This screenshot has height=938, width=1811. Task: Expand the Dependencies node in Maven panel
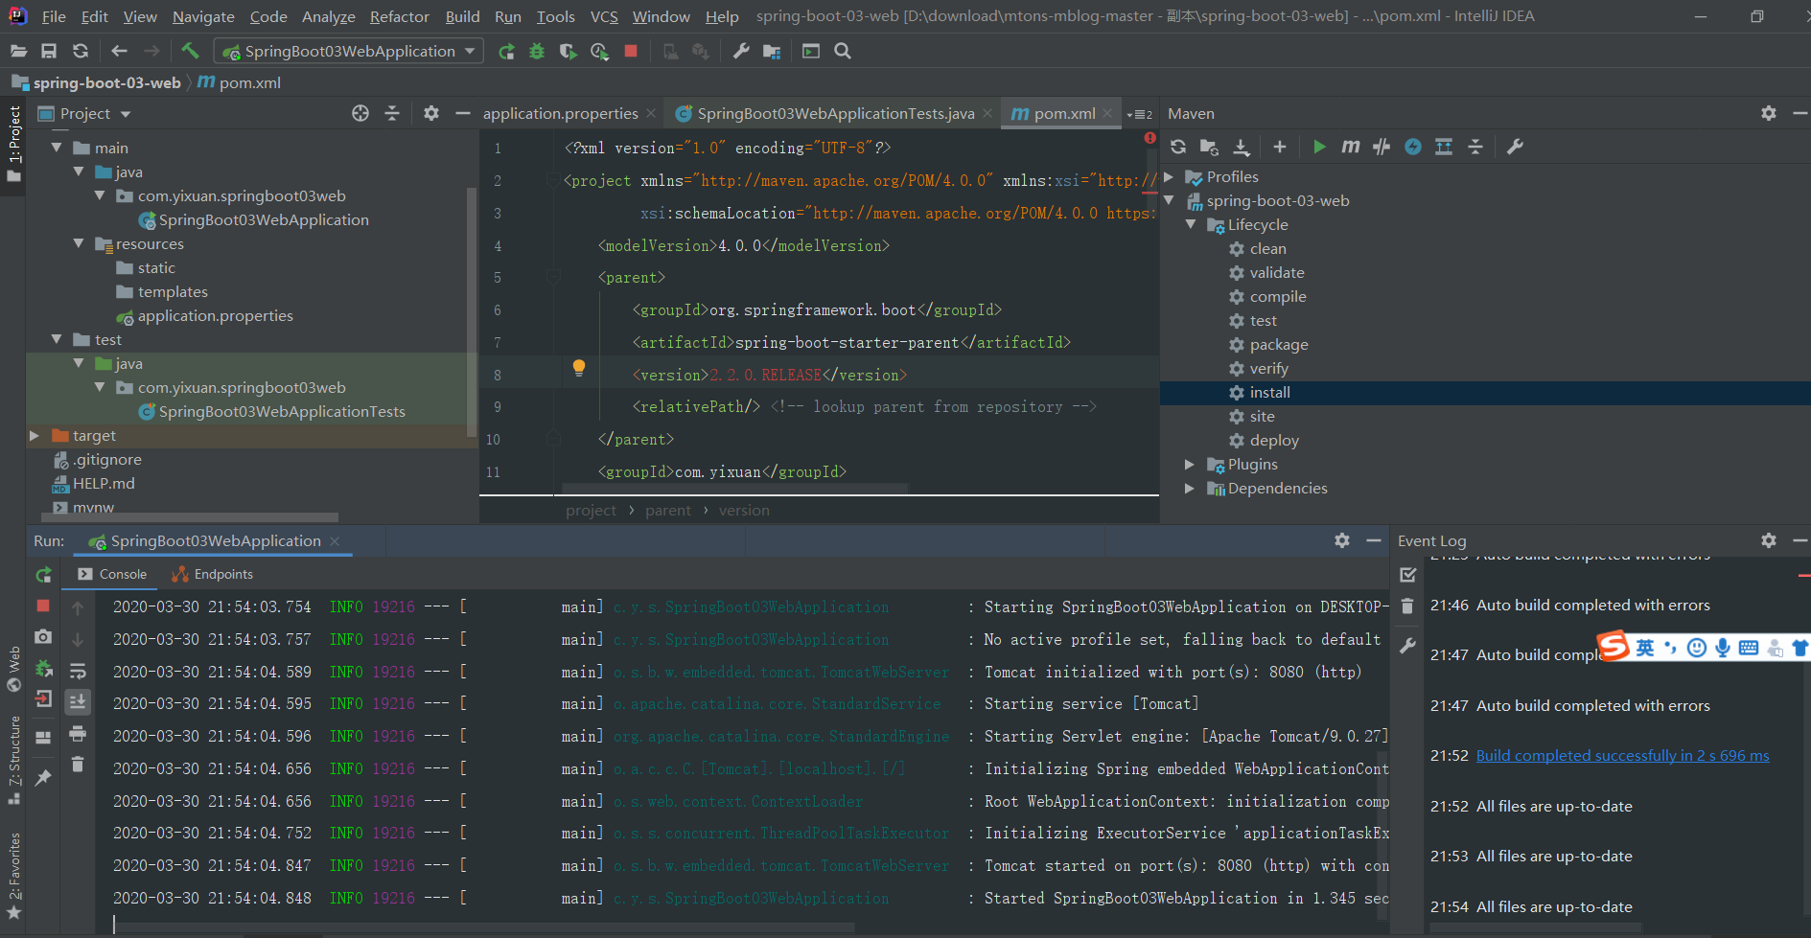coord(1189,488)
